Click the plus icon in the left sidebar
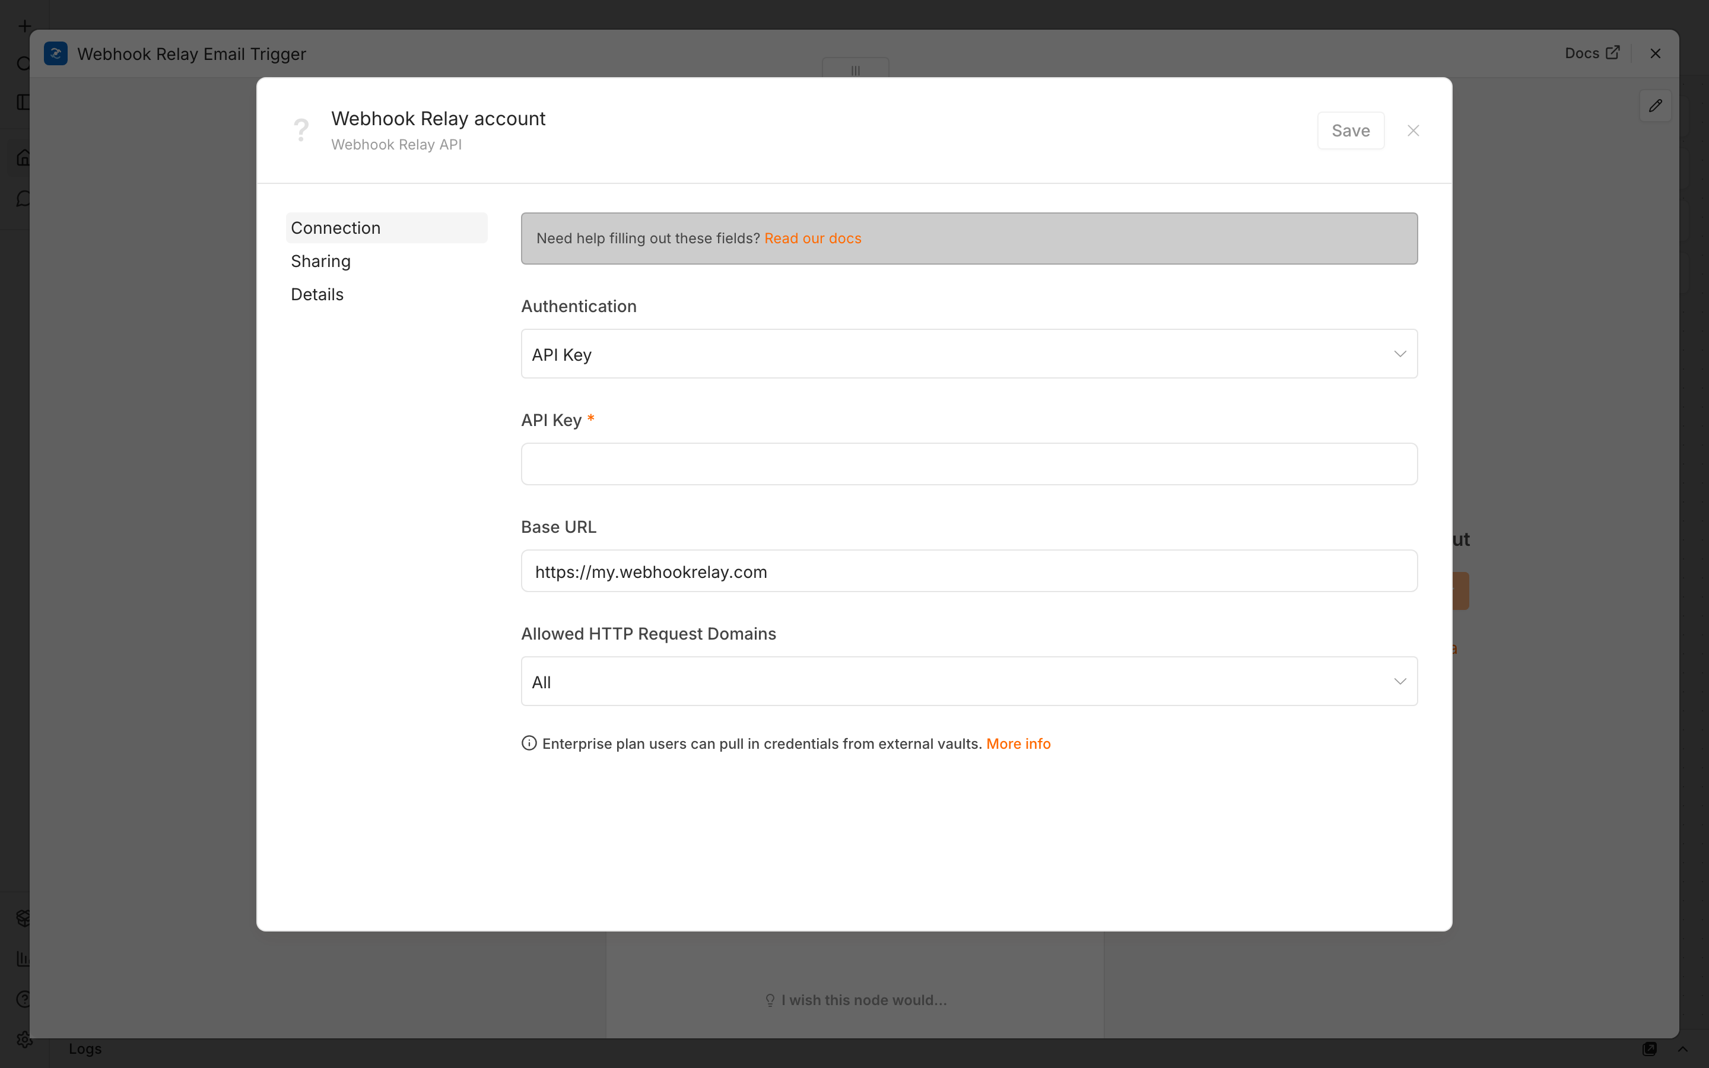Screen dimensions: 1709x1068 [25, 26]
